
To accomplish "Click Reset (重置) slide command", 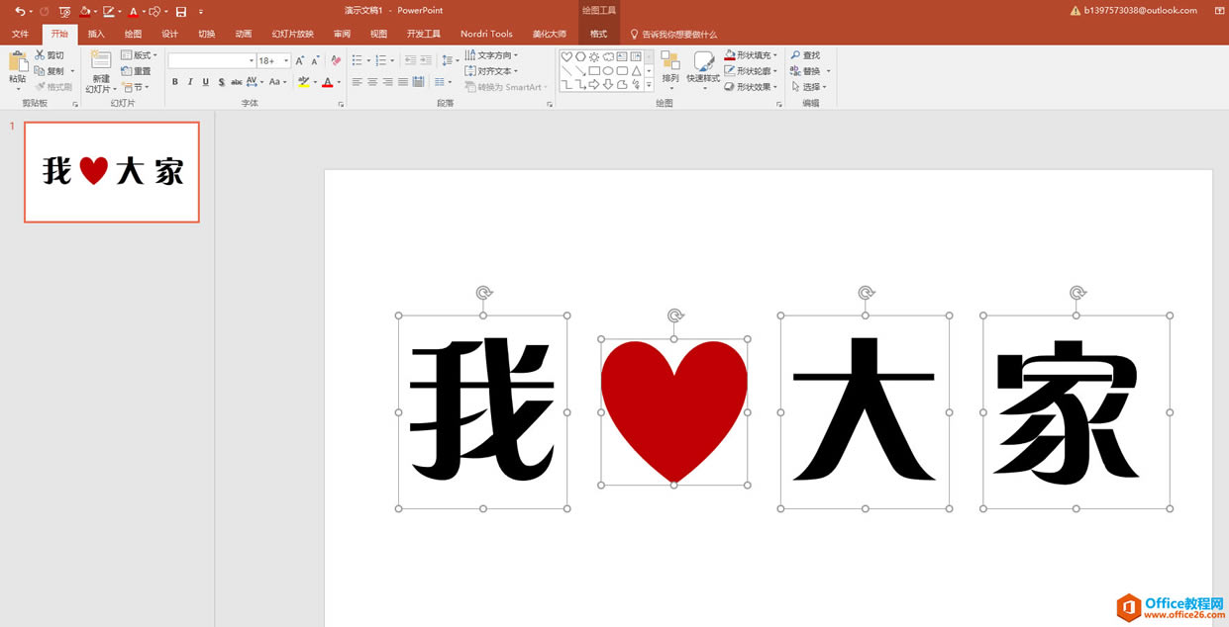I will coord(137,71).
